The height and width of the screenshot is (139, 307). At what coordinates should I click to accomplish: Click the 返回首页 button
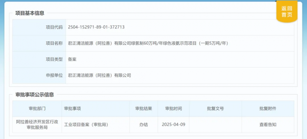point(287,11)
